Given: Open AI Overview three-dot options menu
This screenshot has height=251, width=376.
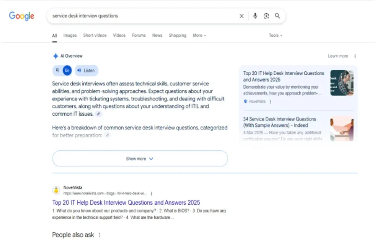Looking at the screenshot, I should 355,56.
